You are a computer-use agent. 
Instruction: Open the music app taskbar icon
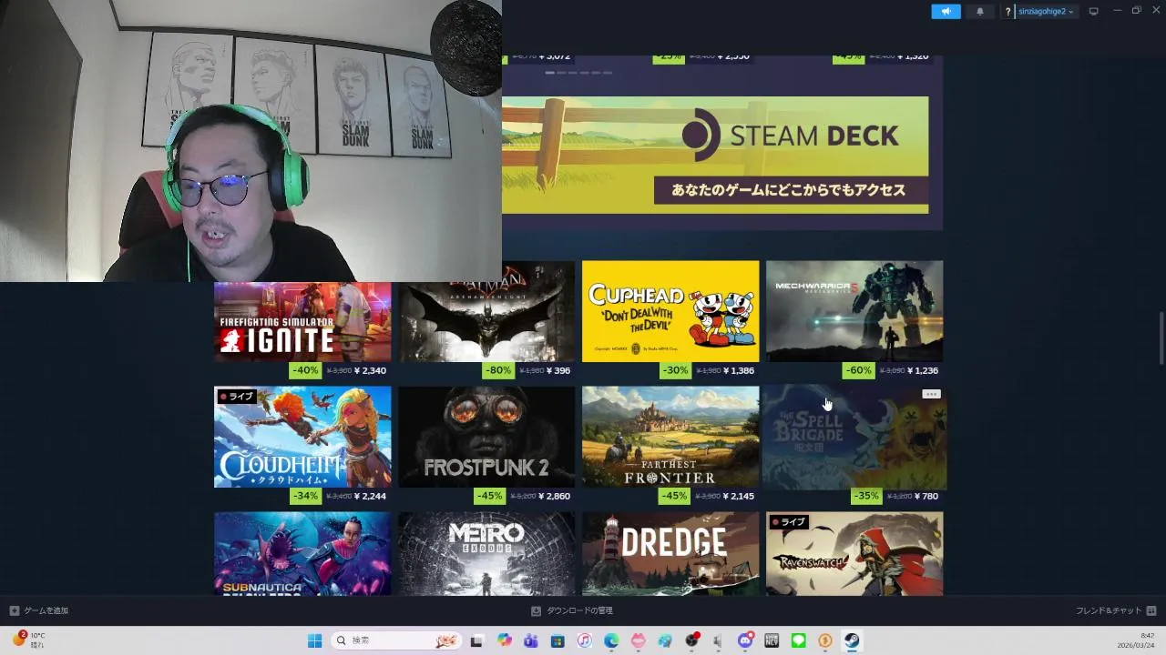click(x=585, y=640)
